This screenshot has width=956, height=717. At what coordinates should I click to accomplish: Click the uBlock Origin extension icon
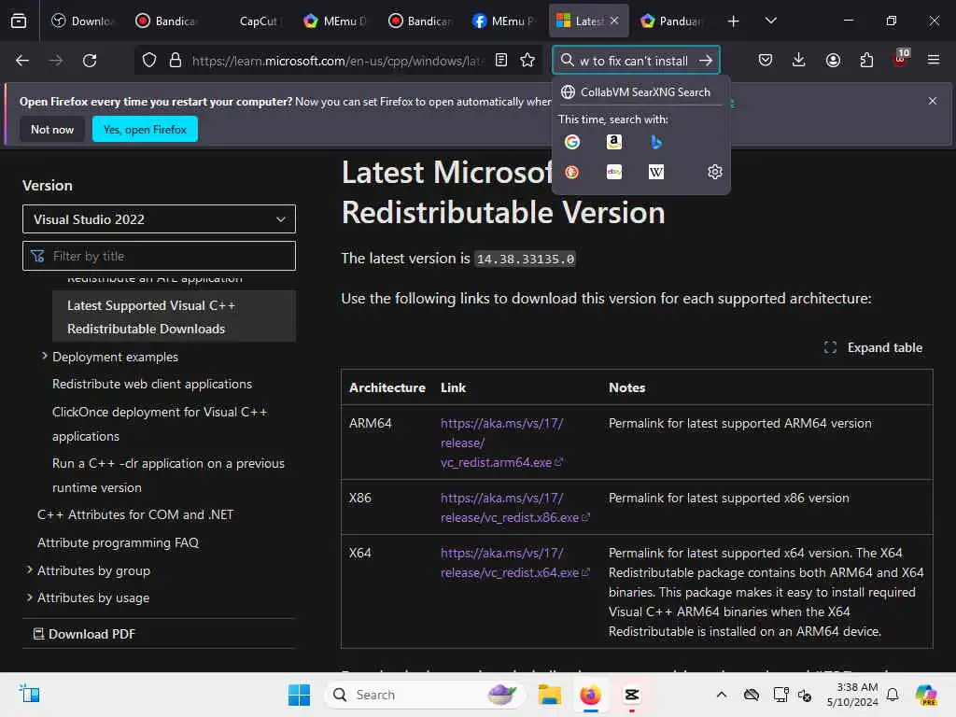pos(900,59)
